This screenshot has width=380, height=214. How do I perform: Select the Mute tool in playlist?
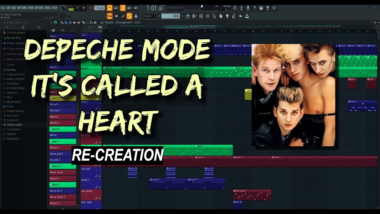pos(75,23)
